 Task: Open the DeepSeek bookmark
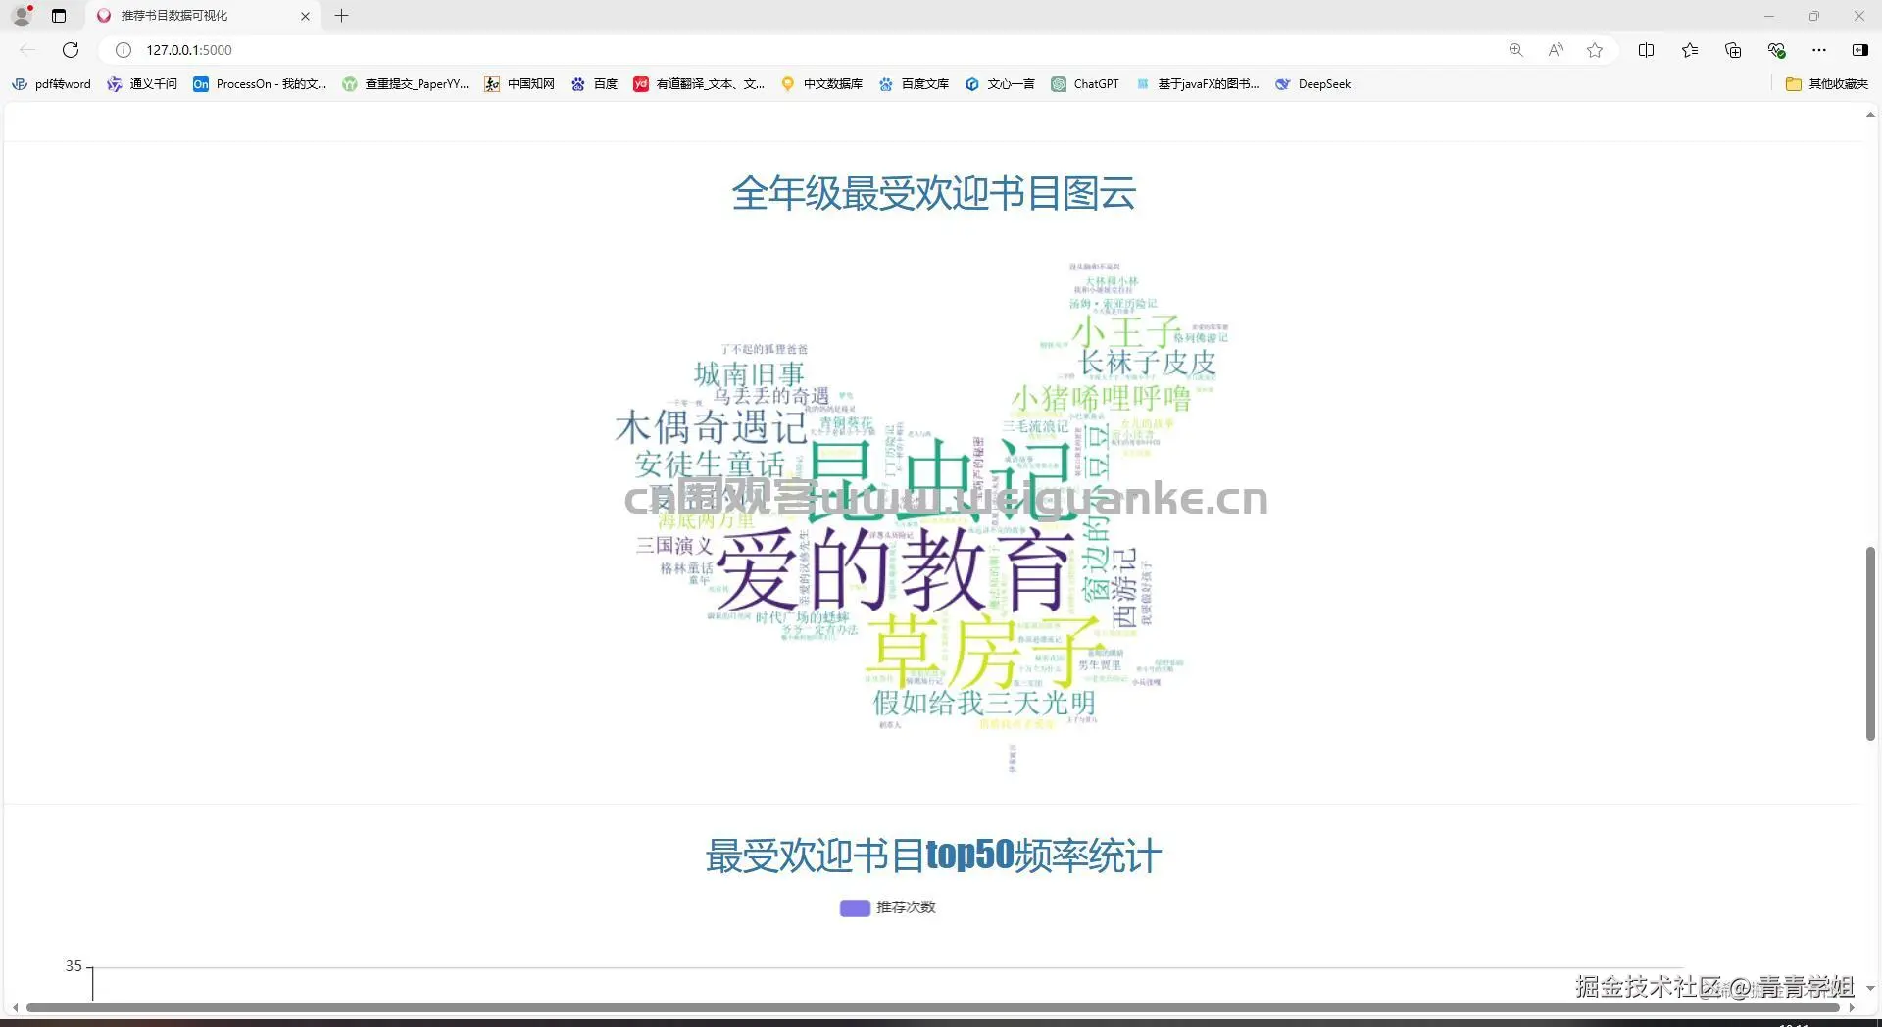pyautogui.click(x=1312, y=84)
